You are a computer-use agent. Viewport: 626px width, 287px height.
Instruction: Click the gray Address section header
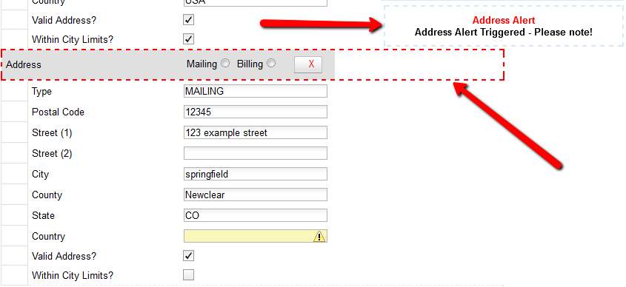point(167,64)
